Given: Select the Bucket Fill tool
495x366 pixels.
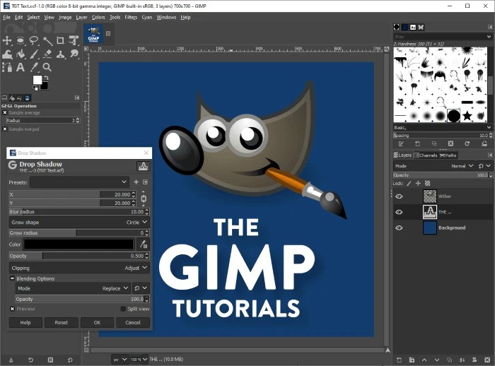Looking at the screenshot, I should point(21,54).
